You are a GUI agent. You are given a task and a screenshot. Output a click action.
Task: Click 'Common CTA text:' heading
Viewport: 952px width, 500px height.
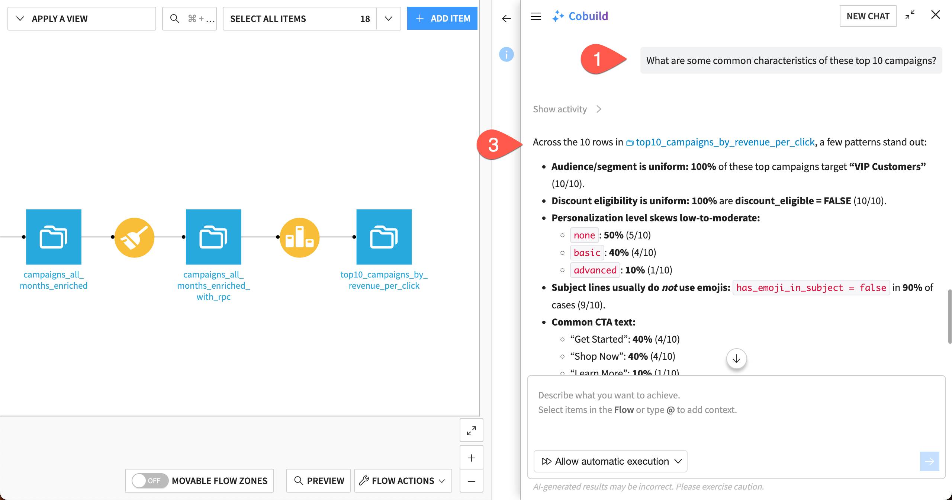(594, 322)
